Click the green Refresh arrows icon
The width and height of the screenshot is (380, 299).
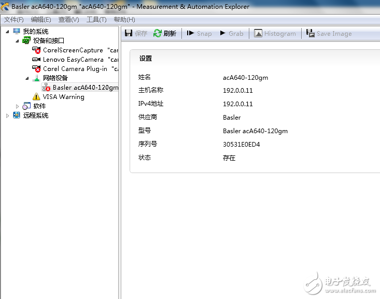[x=157, y=33]
